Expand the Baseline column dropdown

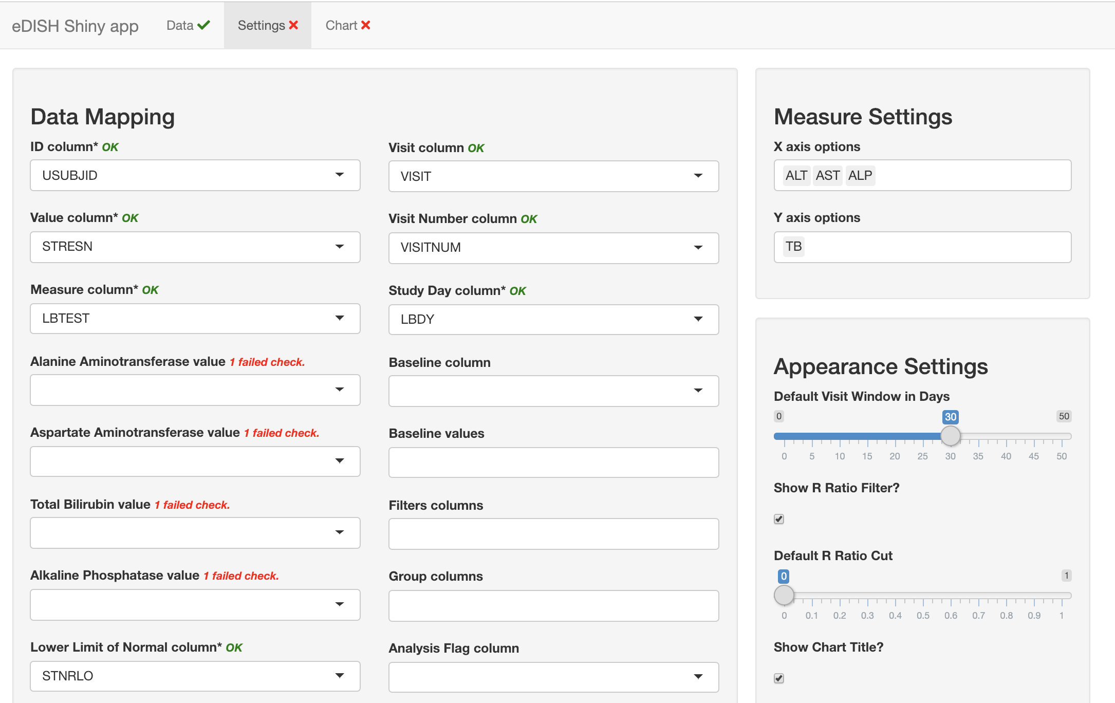[553, 391]
